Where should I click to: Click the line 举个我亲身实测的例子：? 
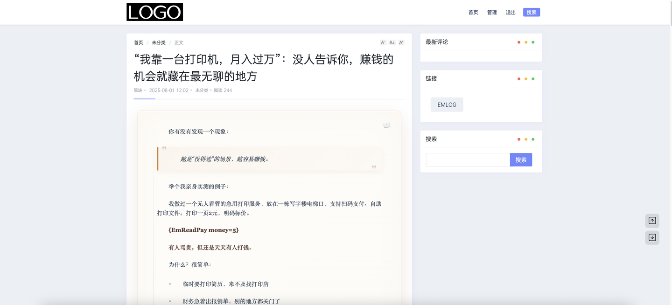point(198,187)
